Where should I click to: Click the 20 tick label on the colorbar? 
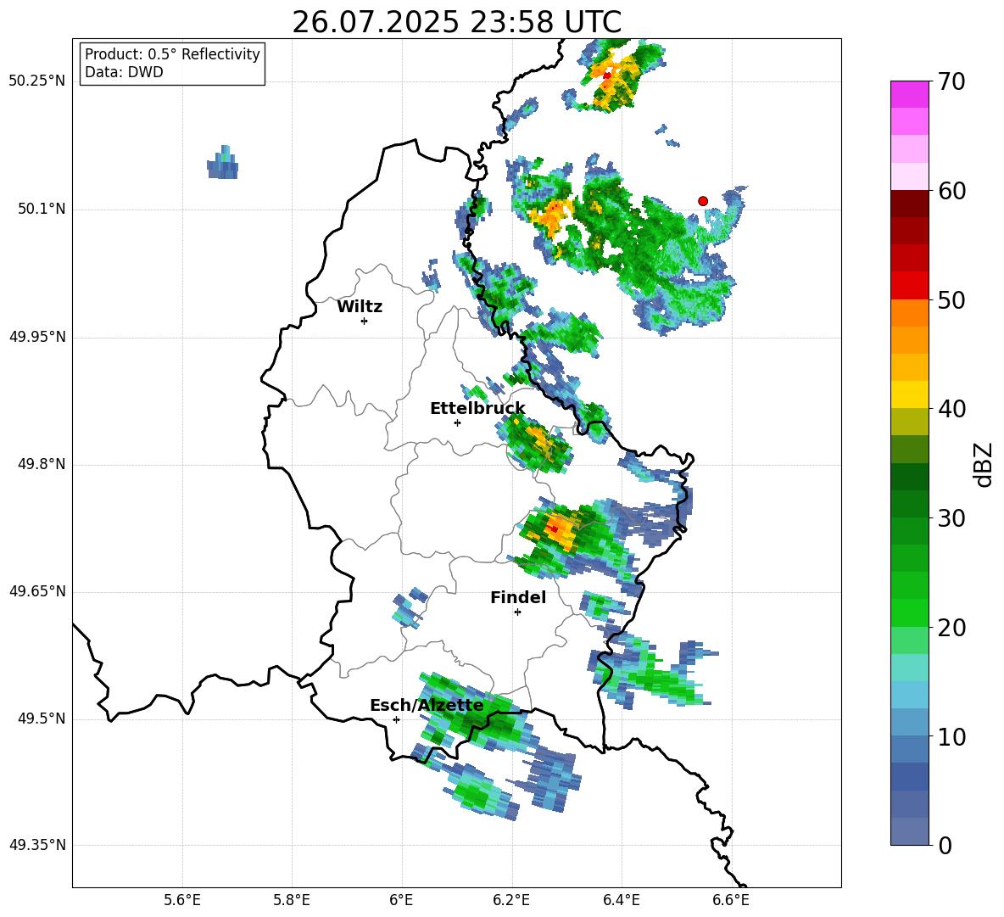[952, 628]
